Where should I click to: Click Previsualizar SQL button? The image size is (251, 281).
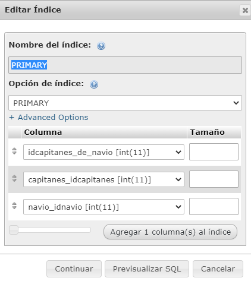147,269
